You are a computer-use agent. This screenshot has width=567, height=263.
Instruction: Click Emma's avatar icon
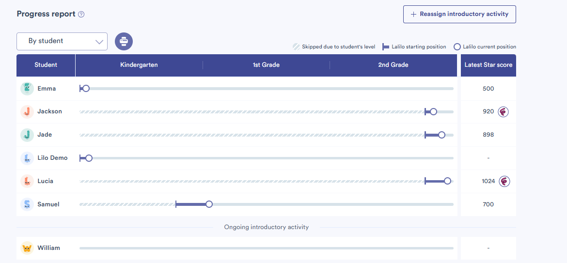tap(27, 89)
